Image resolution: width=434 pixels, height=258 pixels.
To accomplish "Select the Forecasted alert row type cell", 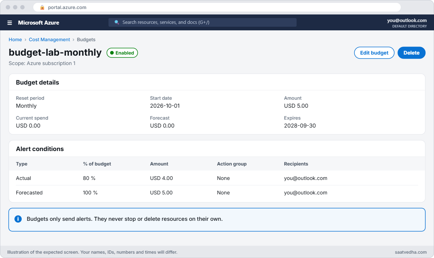I will click(29, 193).
